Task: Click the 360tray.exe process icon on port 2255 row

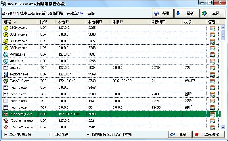Action: coord(6,28)
